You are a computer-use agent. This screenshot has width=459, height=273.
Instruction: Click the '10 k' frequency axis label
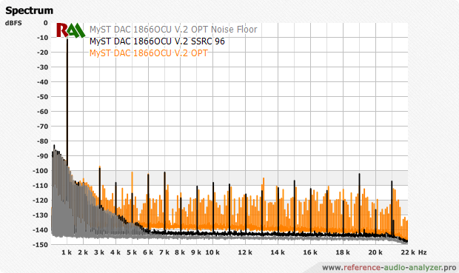click(x=212, y=252)
